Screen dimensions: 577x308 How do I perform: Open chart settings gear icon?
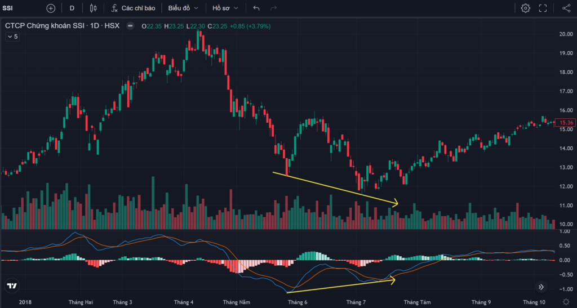[526, 8]
